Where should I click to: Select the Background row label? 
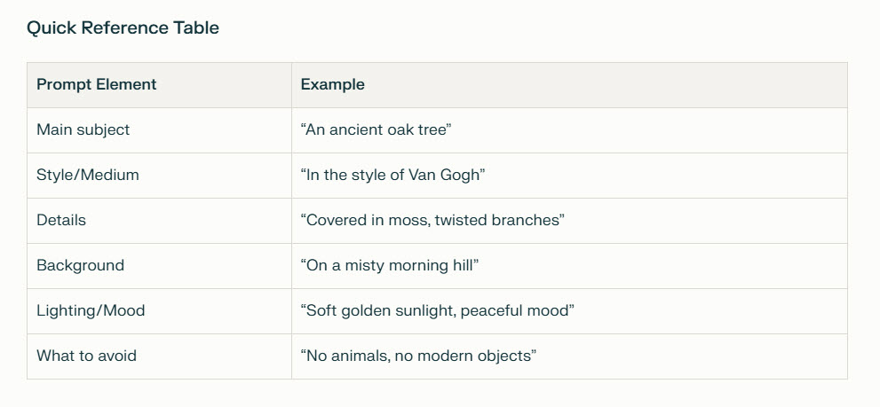pyautogui.click(x=80, y=265)
